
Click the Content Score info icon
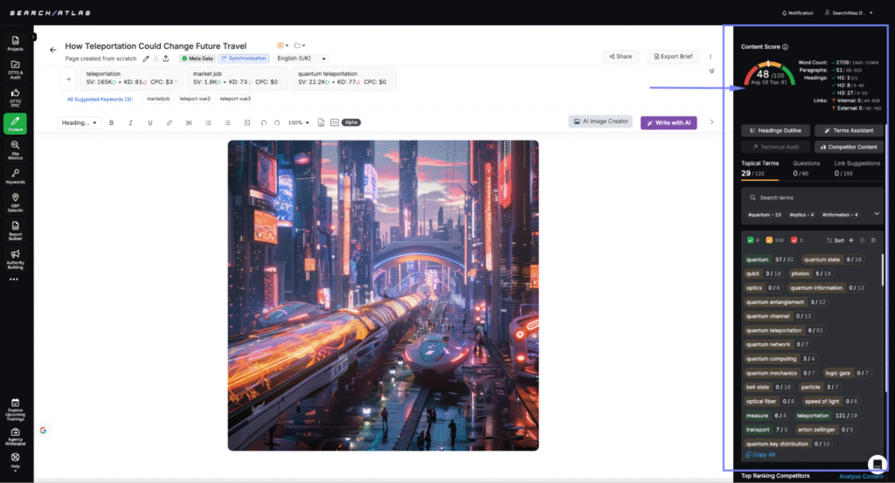click(x=786, y=47)
